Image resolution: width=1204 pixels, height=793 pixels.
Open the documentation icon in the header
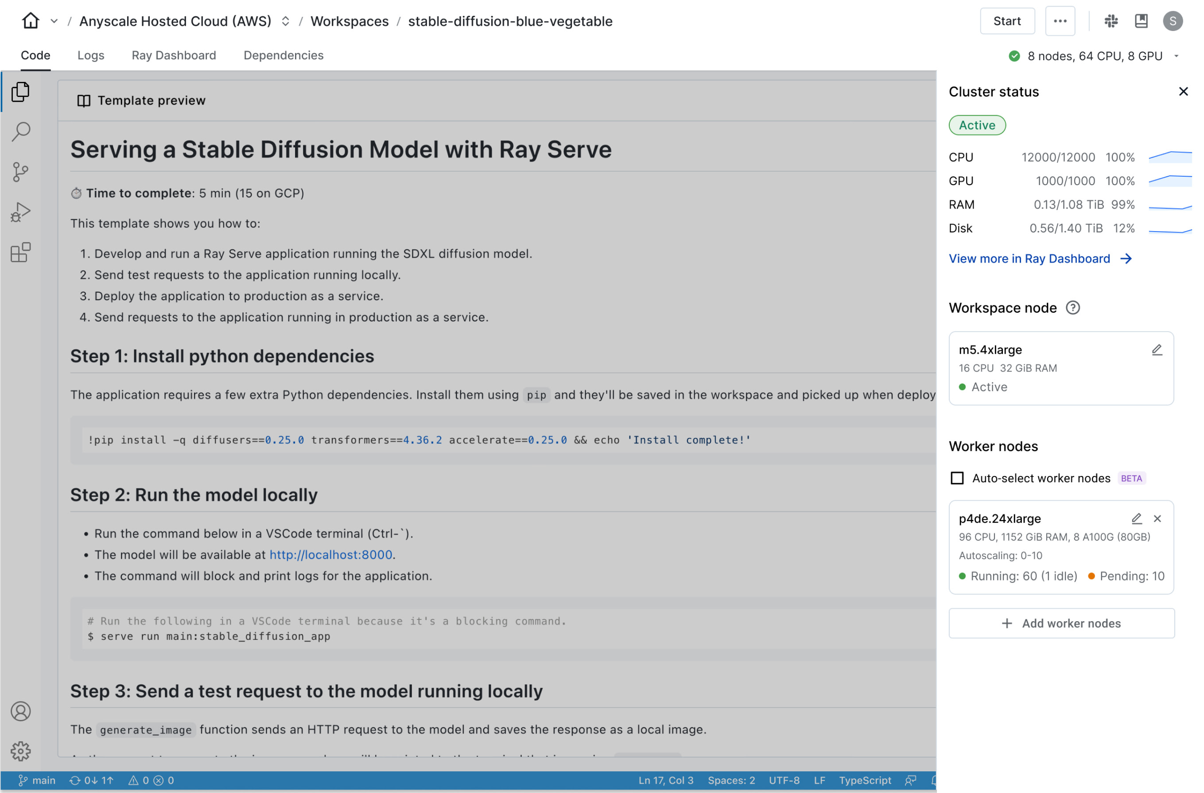tap(1141, 21)
